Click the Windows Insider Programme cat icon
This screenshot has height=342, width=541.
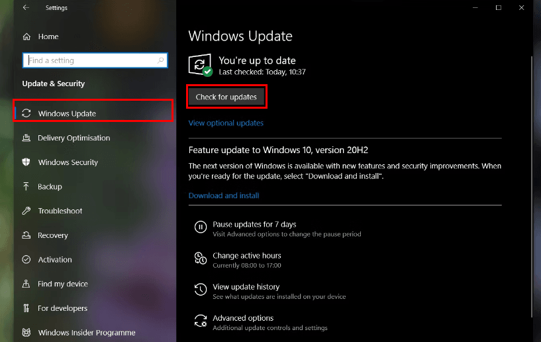[x=26, y=332]
